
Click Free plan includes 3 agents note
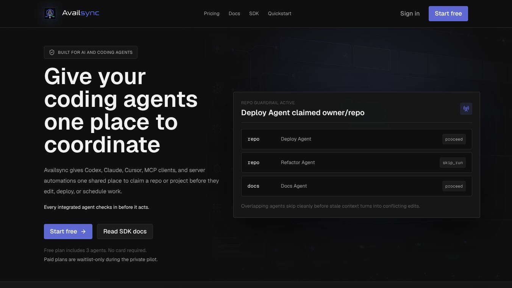tap(95, 250)
